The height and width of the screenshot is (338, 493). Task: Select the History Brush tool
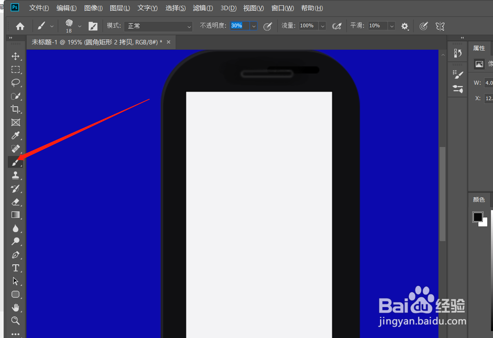tap(15, 189)
